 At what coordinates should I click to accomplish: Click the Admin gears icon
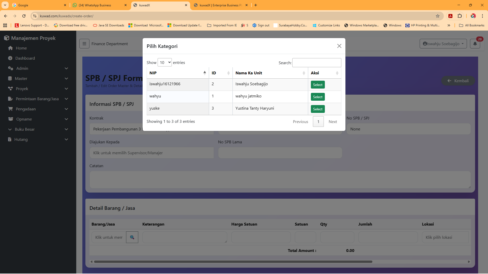coord(10,68)
